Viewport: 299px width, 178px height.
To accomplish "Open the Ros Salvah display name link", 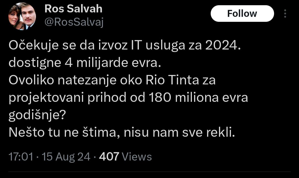I will click(x=73, y=9).
